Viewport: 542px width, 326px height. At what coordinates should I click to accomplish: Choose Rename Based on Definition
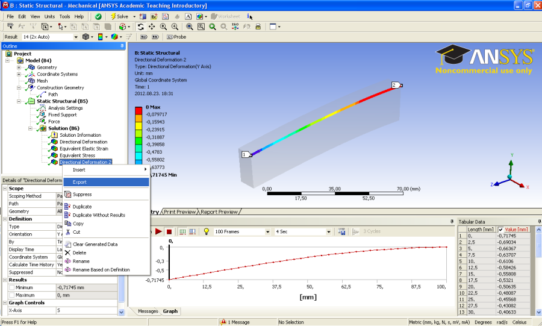click(x=106, y=269)
